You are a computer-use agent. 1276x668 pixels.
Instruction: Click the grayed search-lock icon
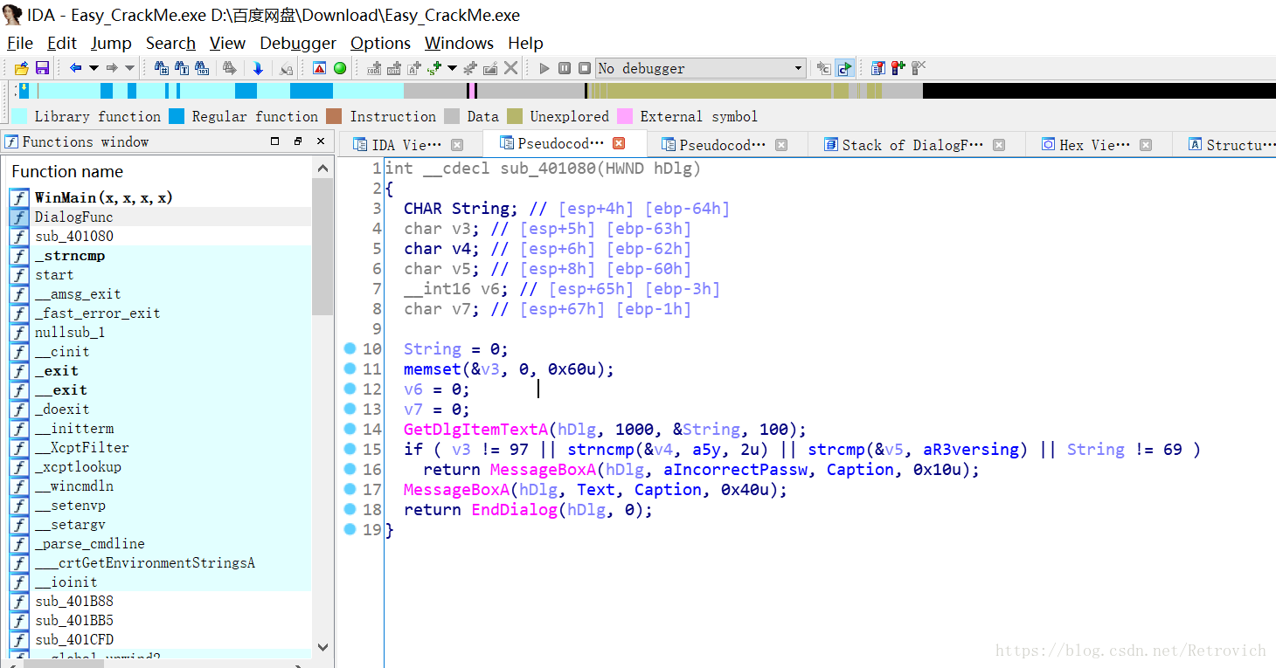(286, 69)
